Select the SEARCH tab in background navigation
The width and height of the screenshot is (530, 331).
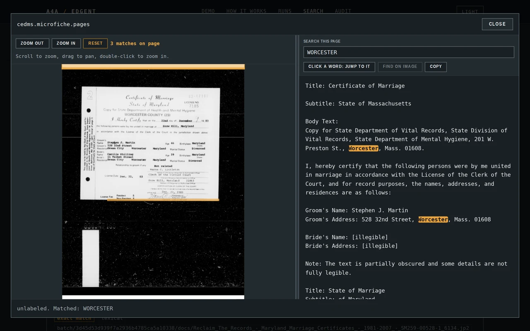pos(313,11)
